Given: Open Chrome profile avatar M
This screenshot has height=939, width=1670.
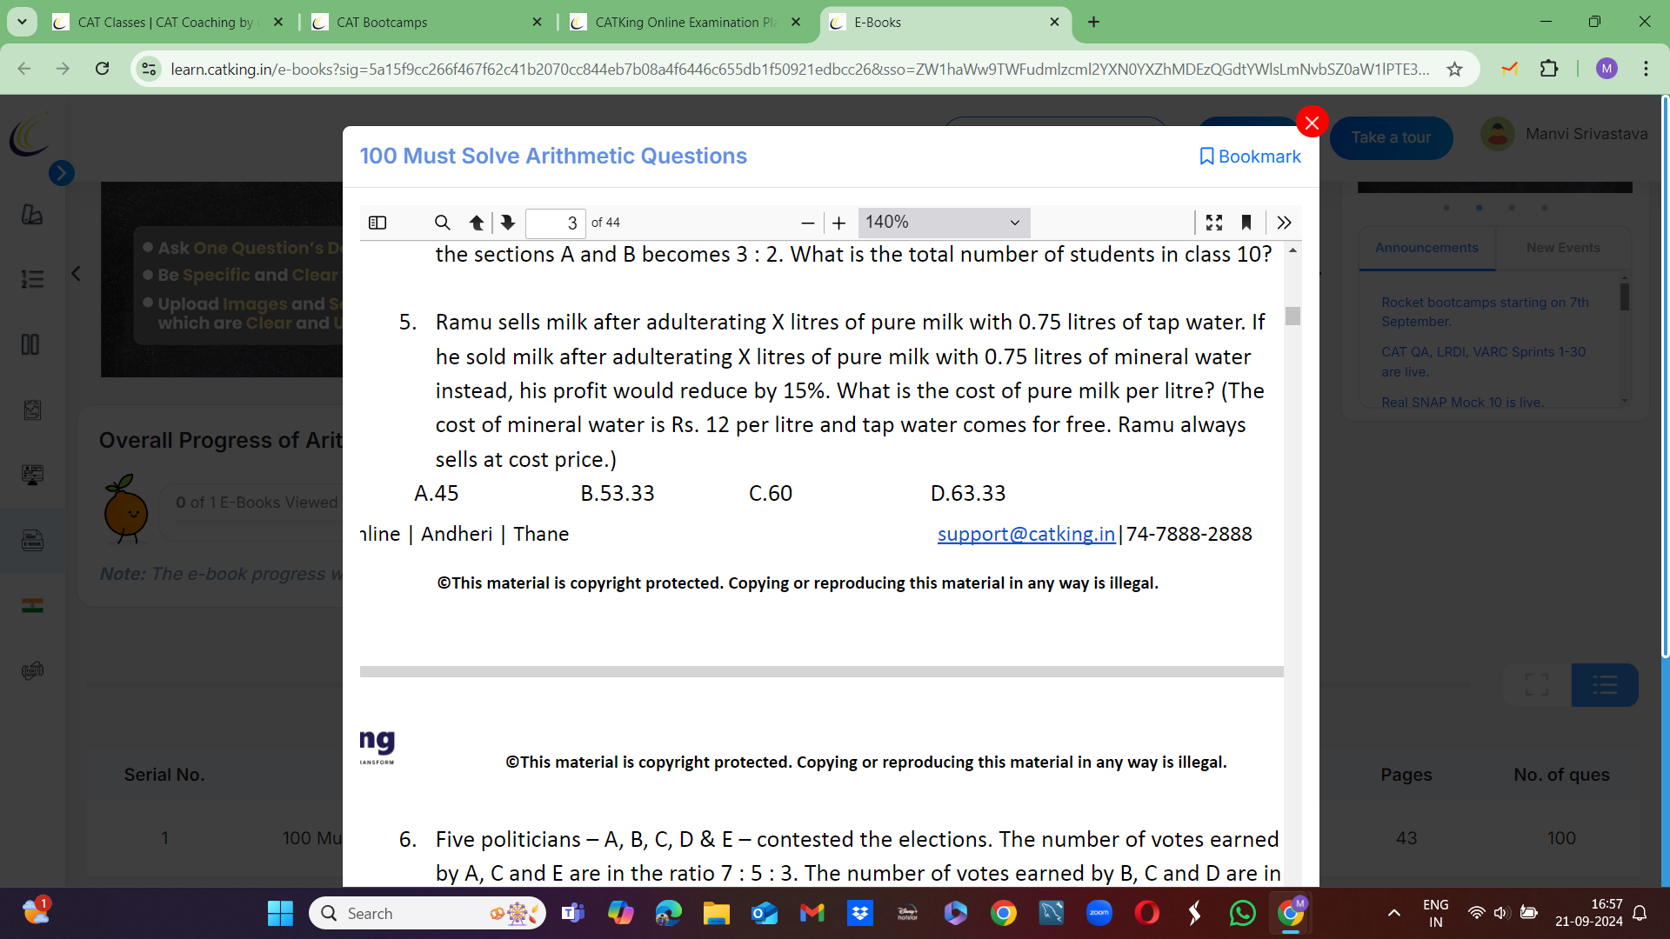Looking at the screenshot, I should tap(1607, 69).
